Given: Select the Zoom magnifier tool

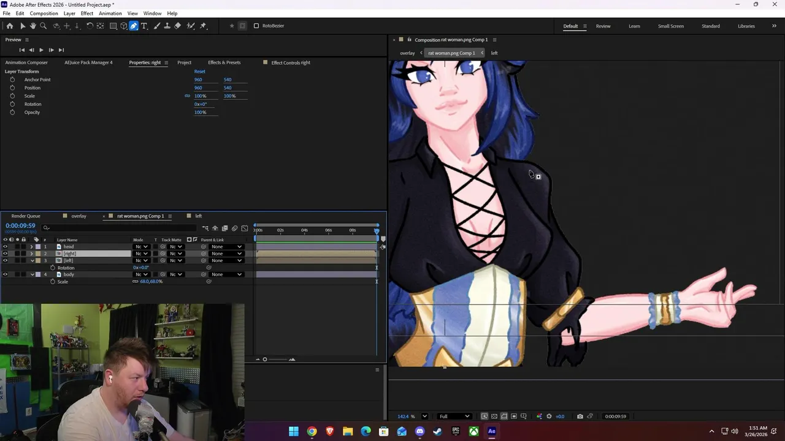Looking at the screenshot, I should click(43, 26).
